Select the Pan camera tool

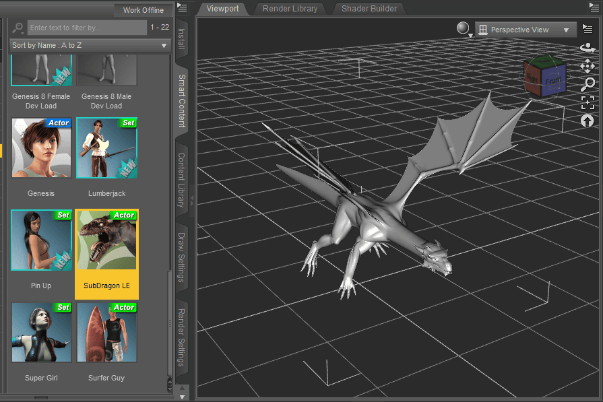click(588, 66)
